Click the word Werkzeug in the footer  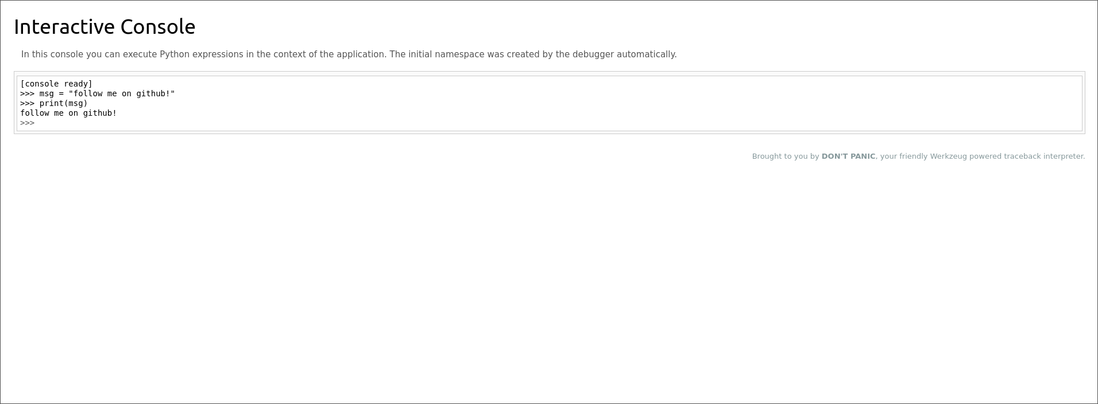click(949, 156)
